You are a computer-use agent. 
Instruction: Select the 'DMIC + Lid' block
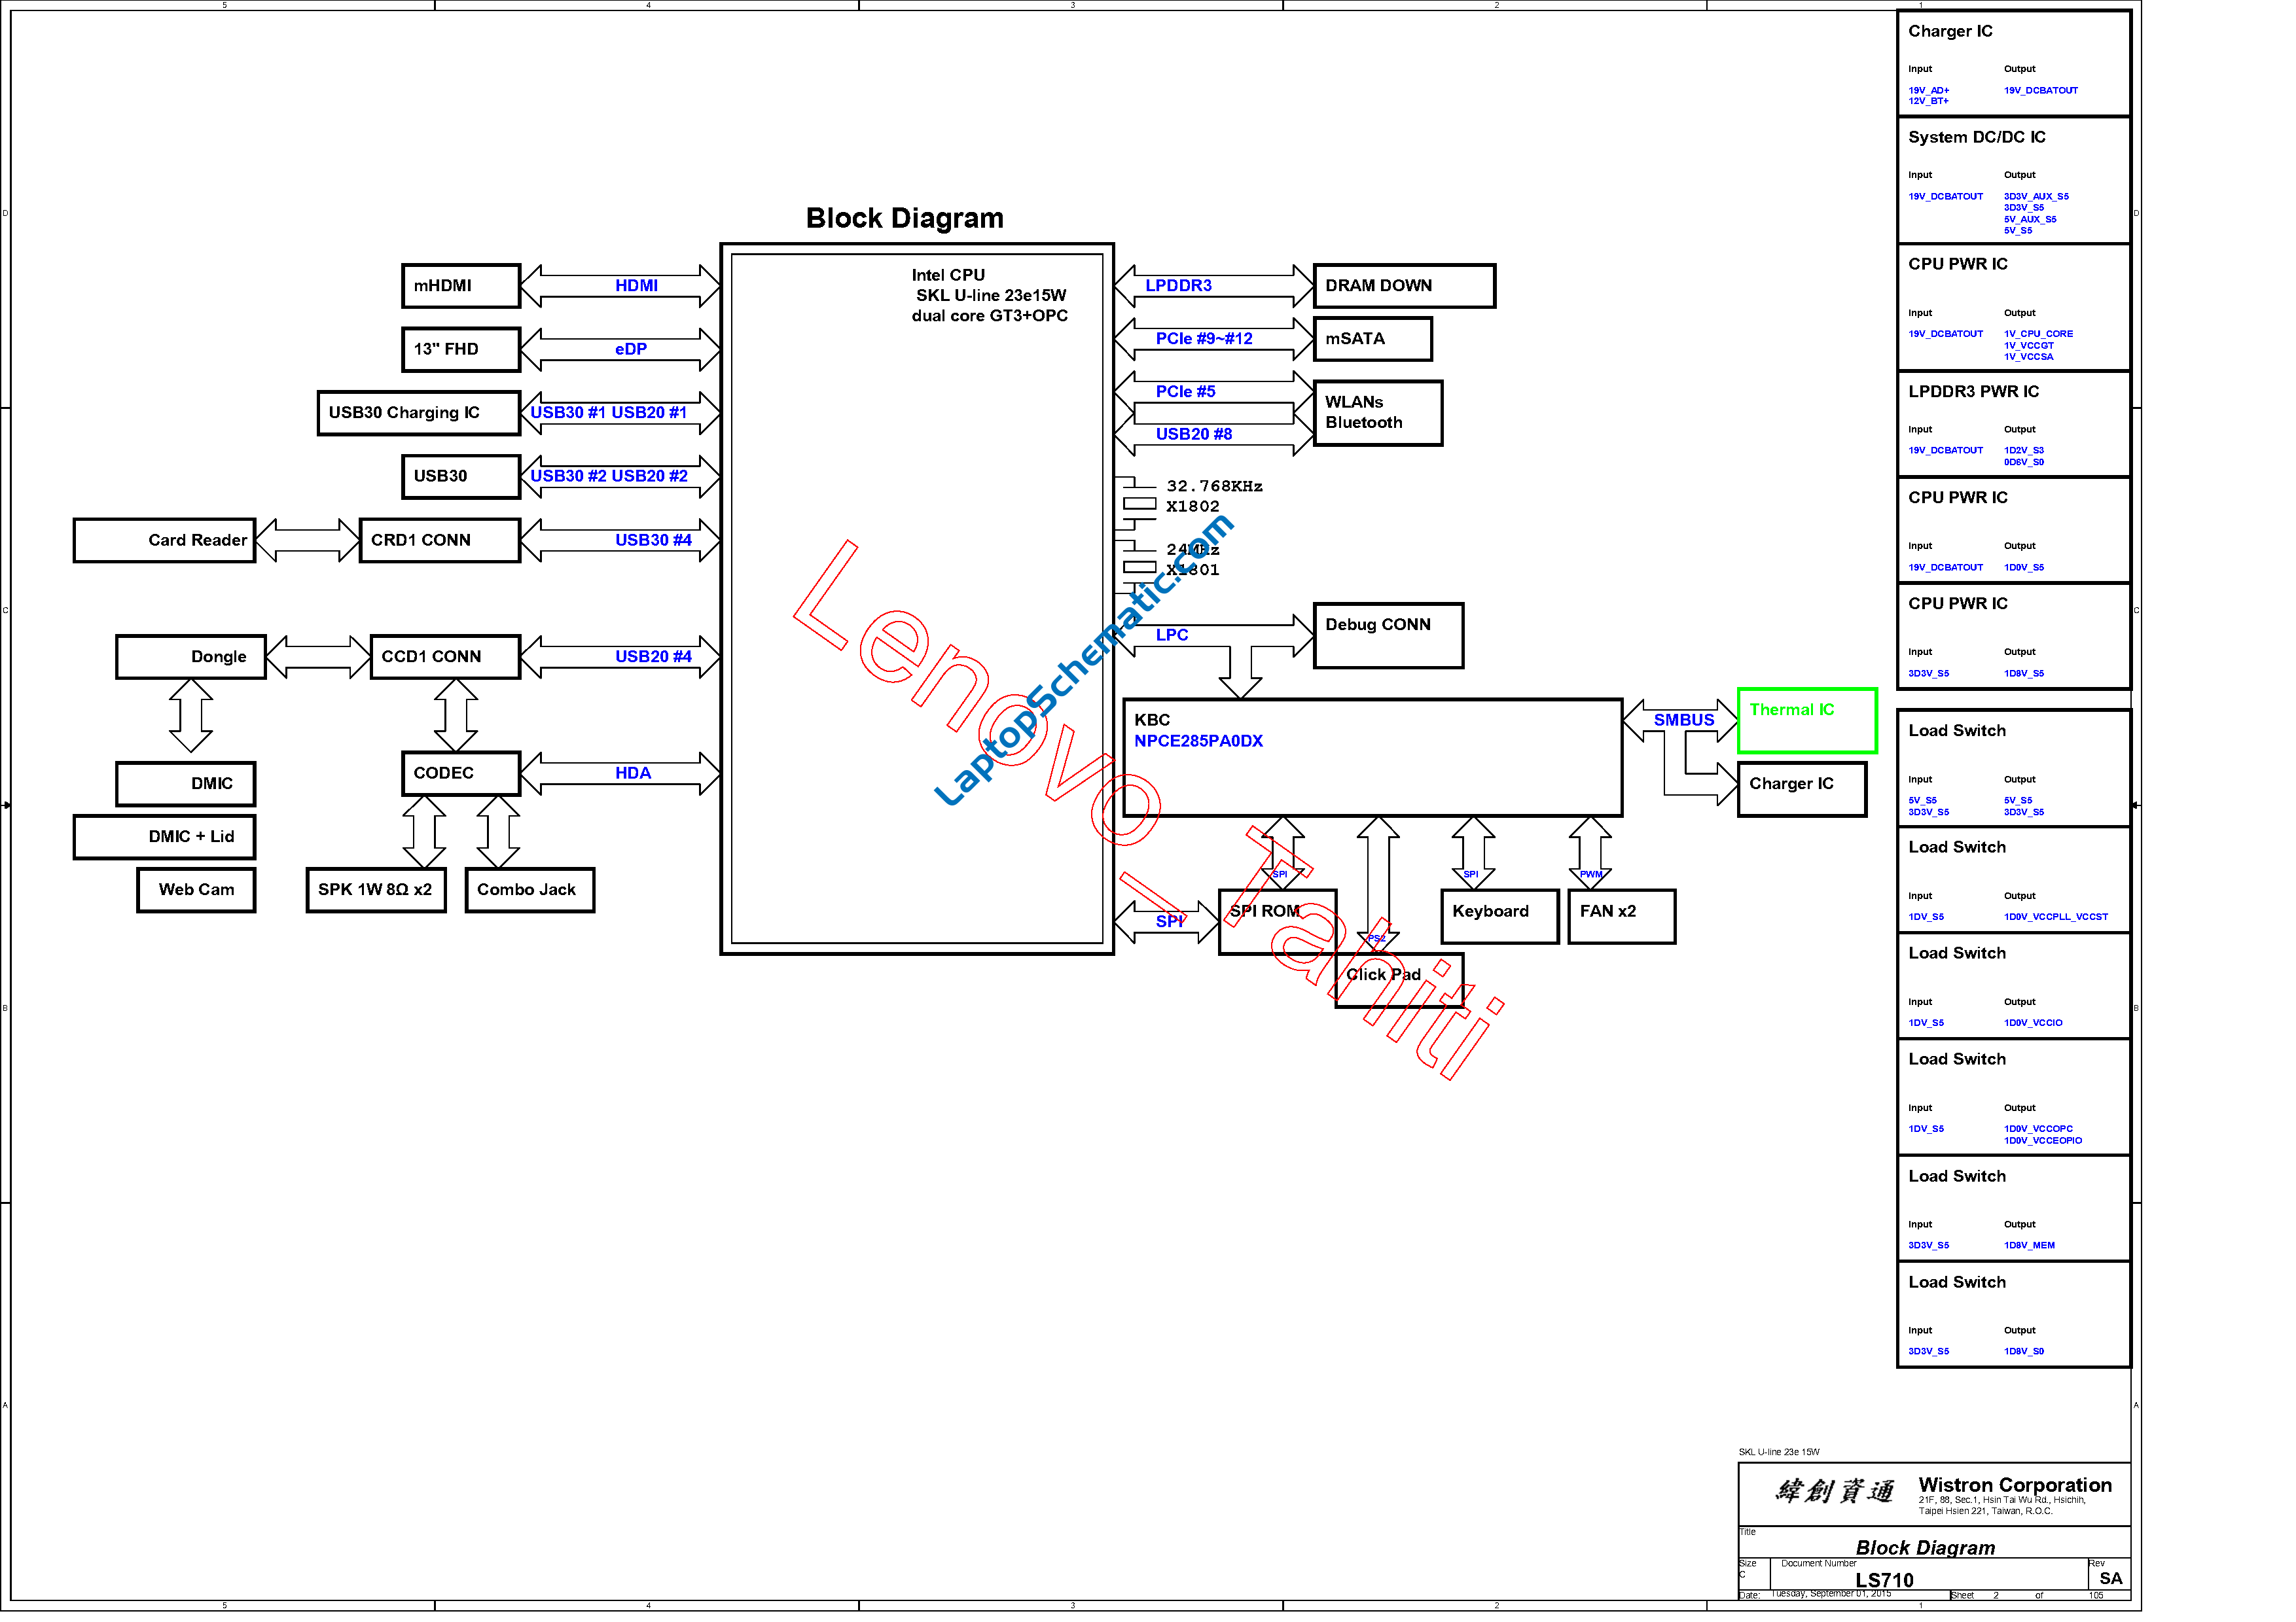point(165,836)
